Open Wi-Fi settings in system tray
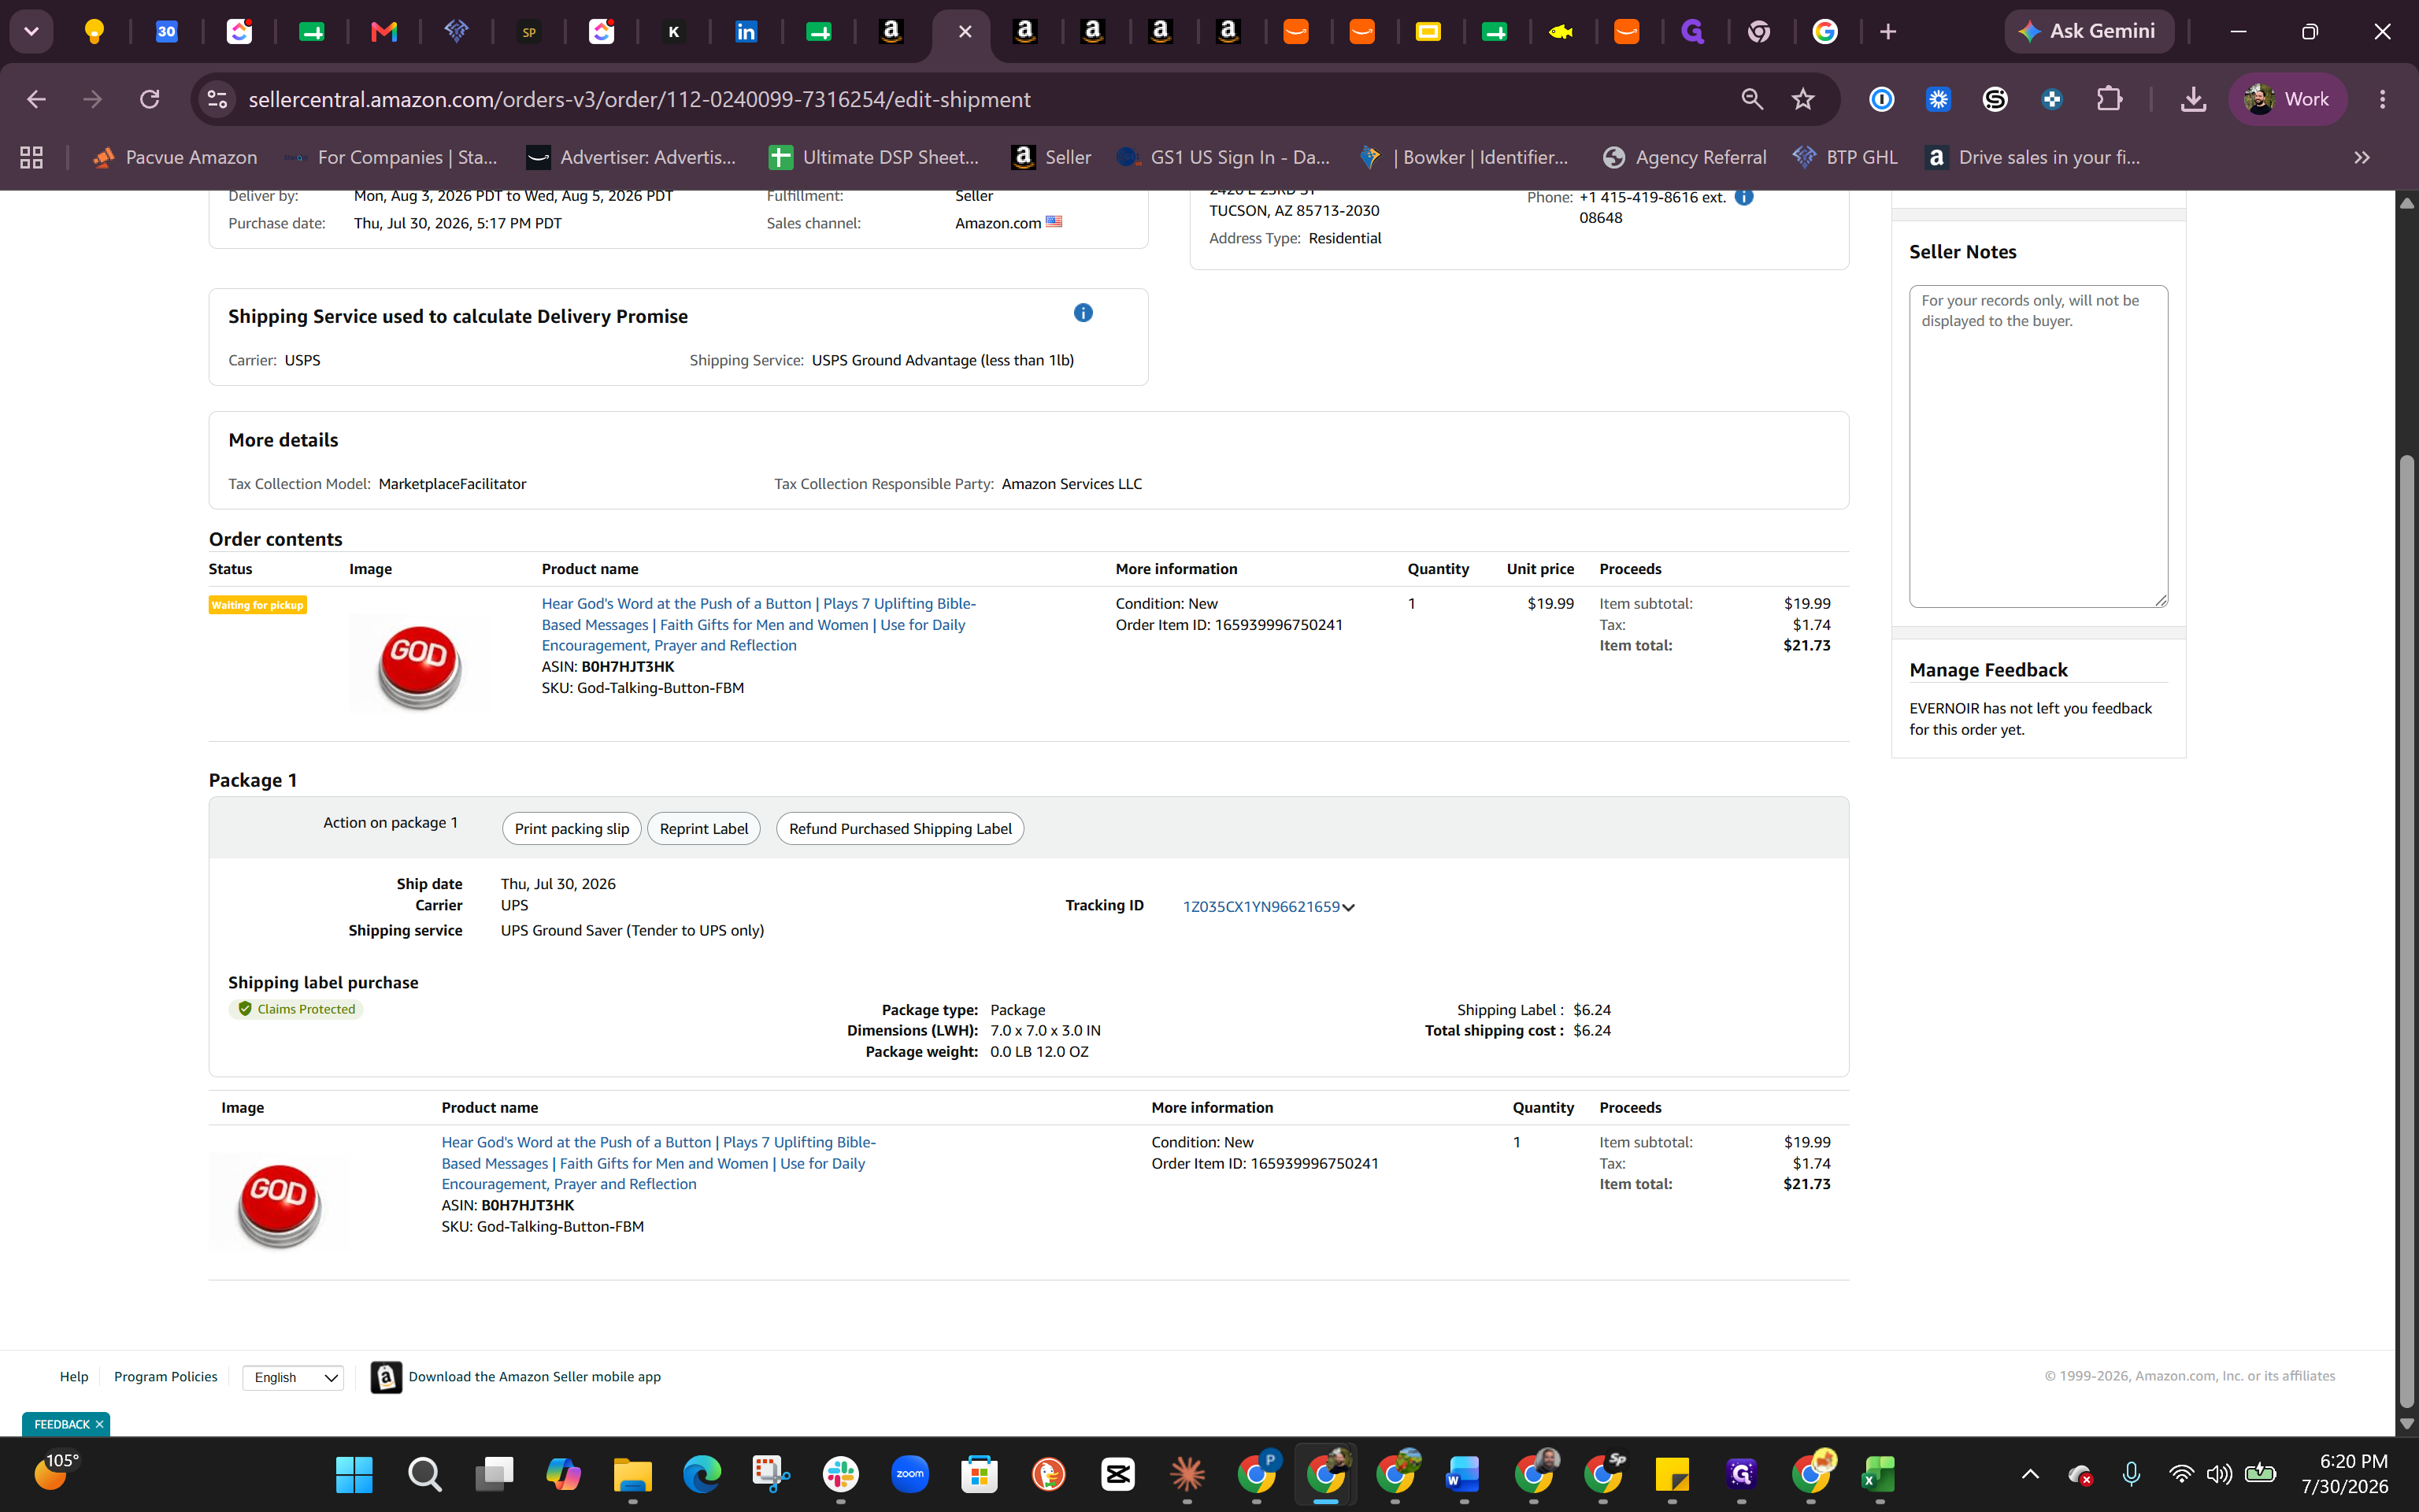 (2181, 1474)
